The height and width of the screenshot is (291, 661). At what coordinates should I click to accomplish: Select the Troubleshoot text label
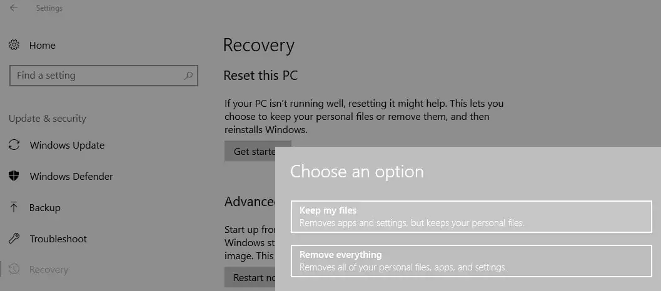58,239
